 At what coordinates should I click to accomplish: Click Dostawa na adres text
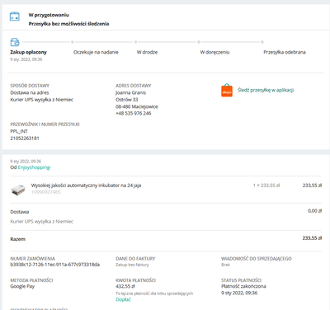click(30, 92)
